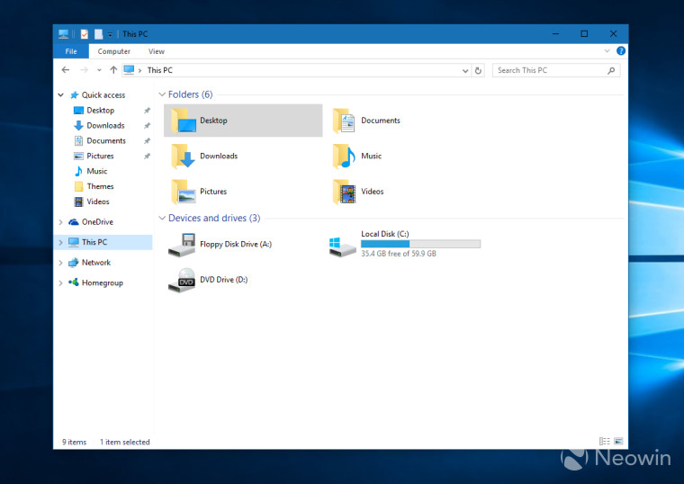
Task: Open the address bar history dropdown
Action: click(465, 71)
